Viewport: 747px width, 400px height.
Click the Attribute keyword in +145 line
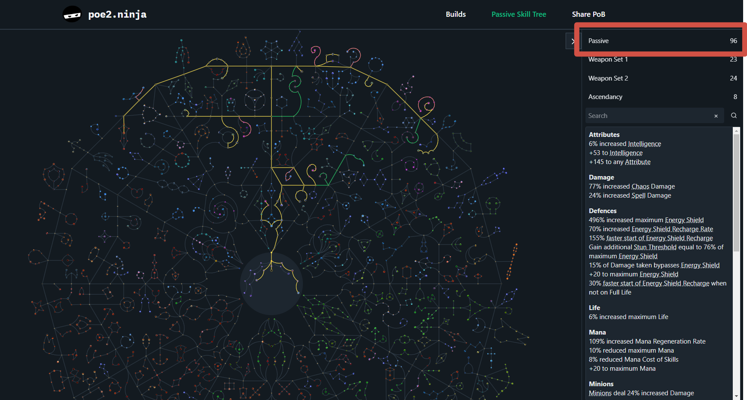638,162
